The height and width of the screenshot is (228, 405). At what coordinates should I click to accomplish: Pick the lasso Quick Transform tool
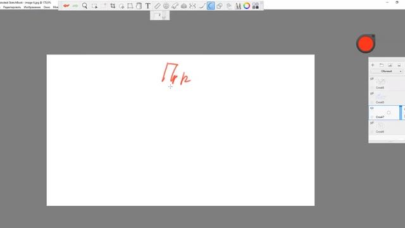click(121, 6)
